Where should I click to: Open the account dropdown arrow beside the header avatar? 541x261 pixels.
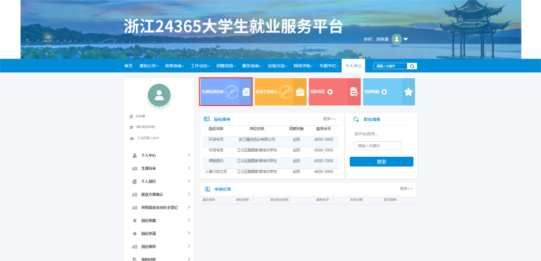coord(406,40)
